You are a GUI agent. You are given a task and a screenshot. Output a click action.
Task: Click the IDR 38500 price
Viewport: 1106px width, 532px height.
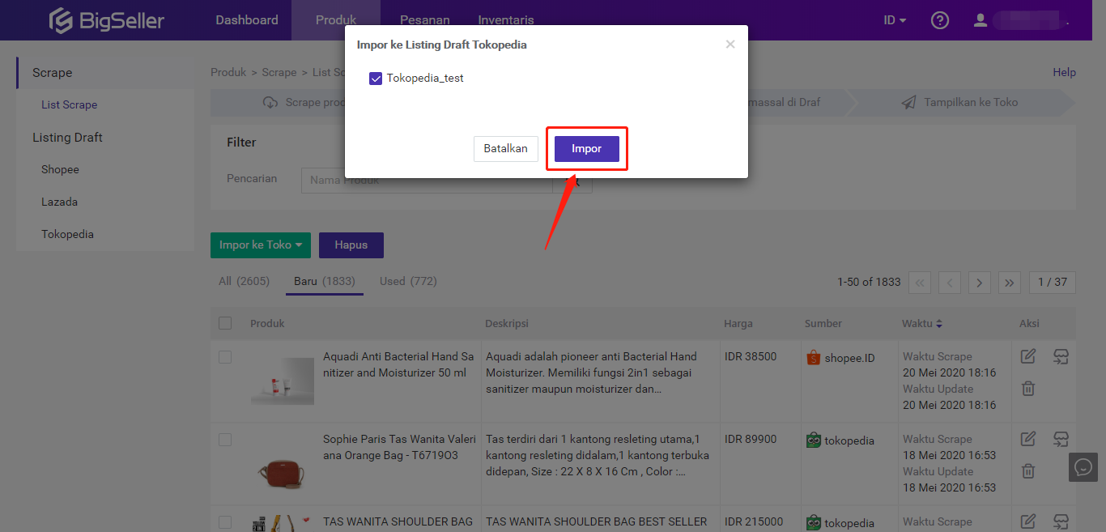751,357
